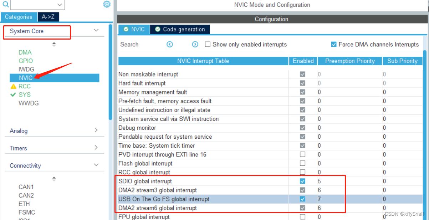The height and width of the screenshot is (220, 429).
Task: Select Undefined instruction or illegal state row
Action: click(x=270, y=110)
